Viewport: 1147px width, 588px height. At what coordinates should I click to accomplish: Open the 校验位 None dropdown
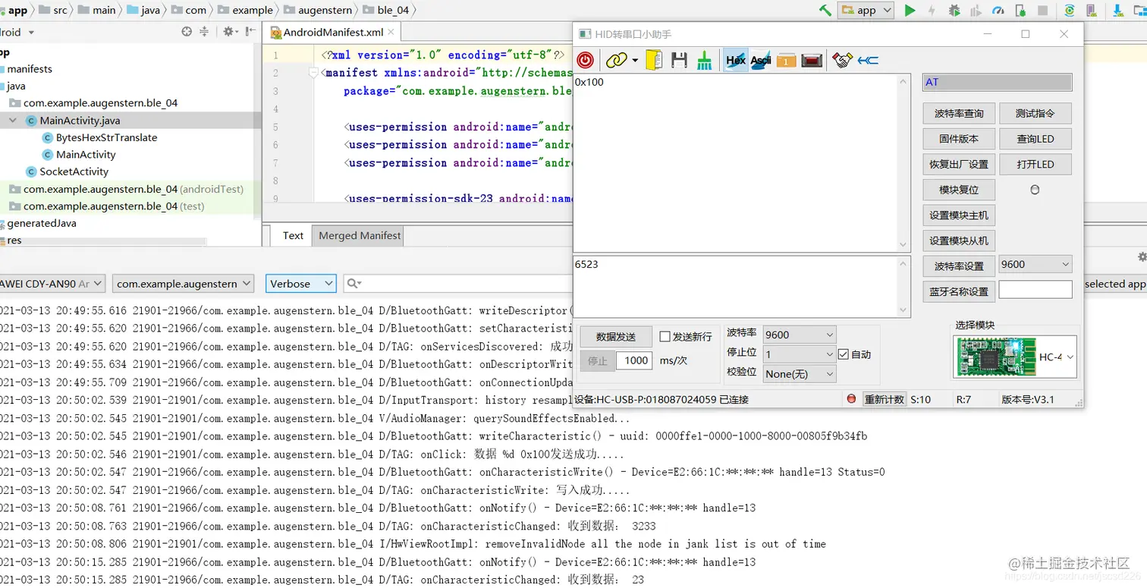(800, 373)
